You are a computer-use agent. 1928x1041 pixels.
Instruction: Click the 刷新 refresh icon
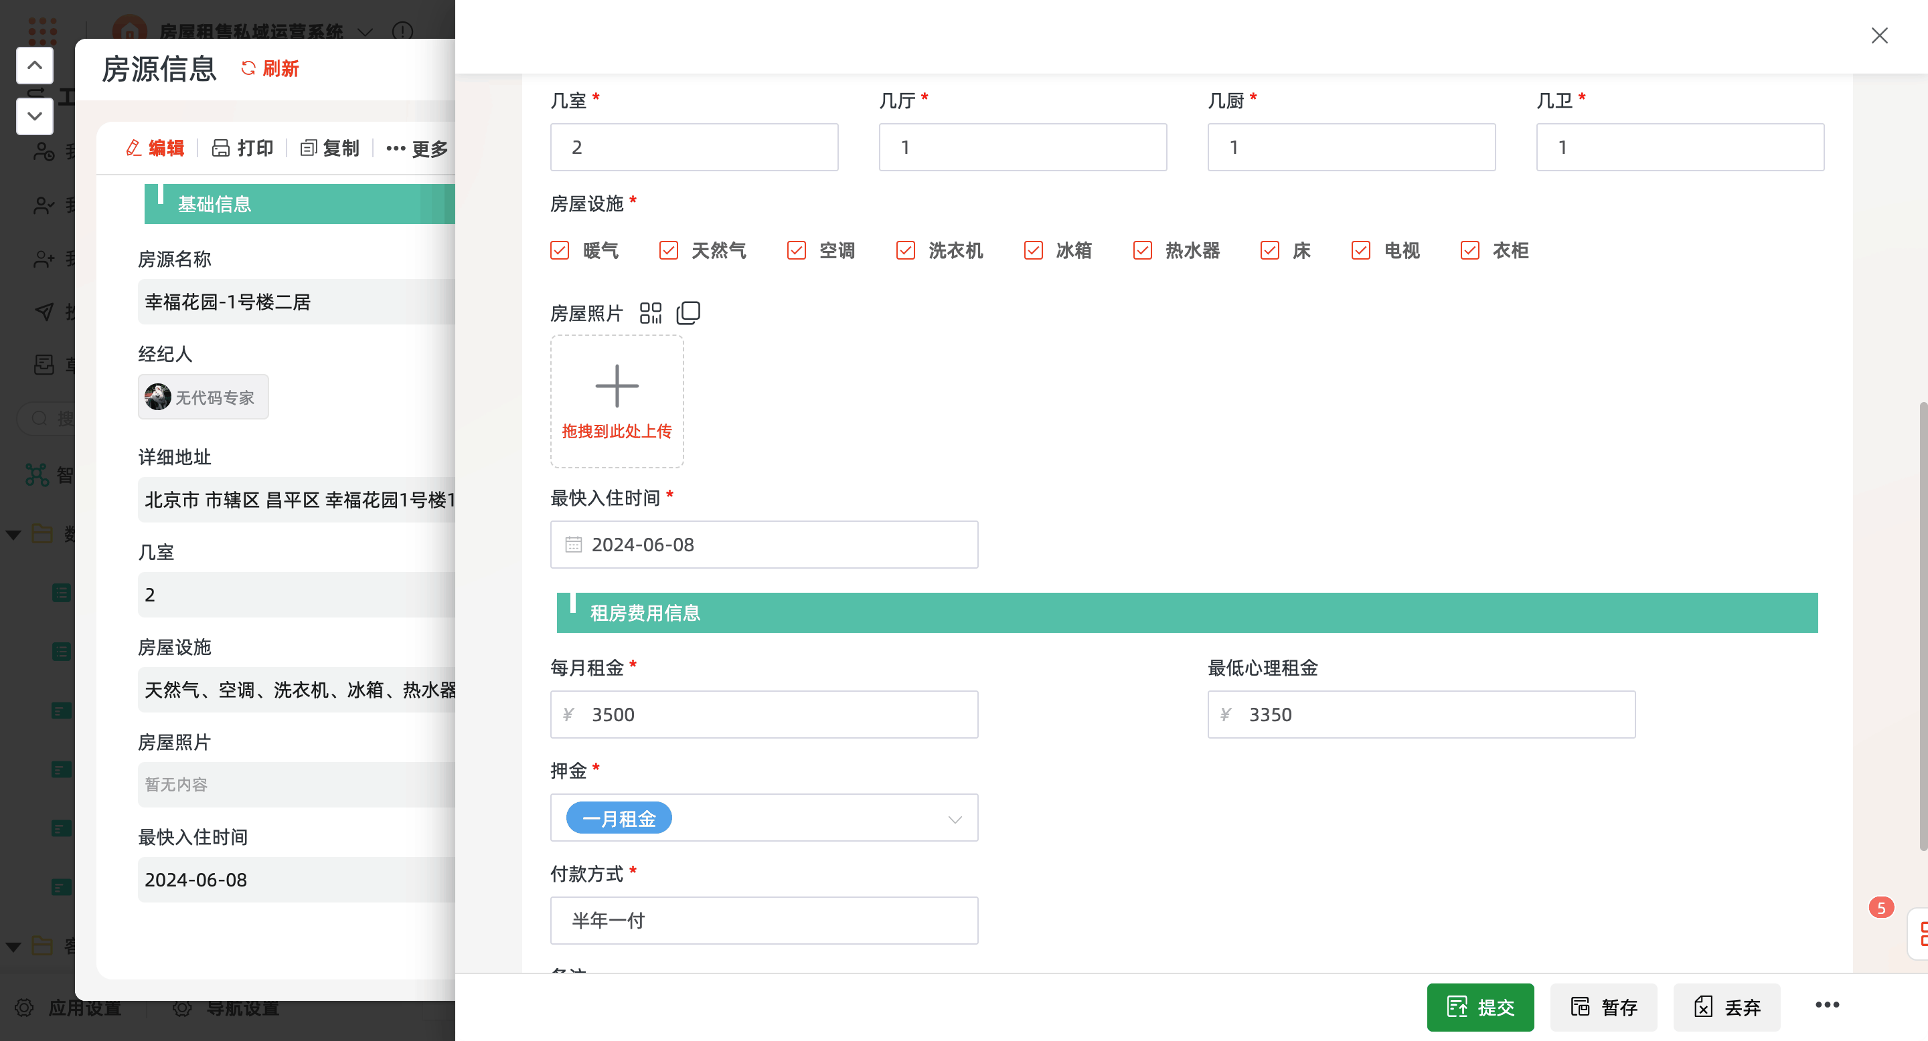(x=248, y=68)
